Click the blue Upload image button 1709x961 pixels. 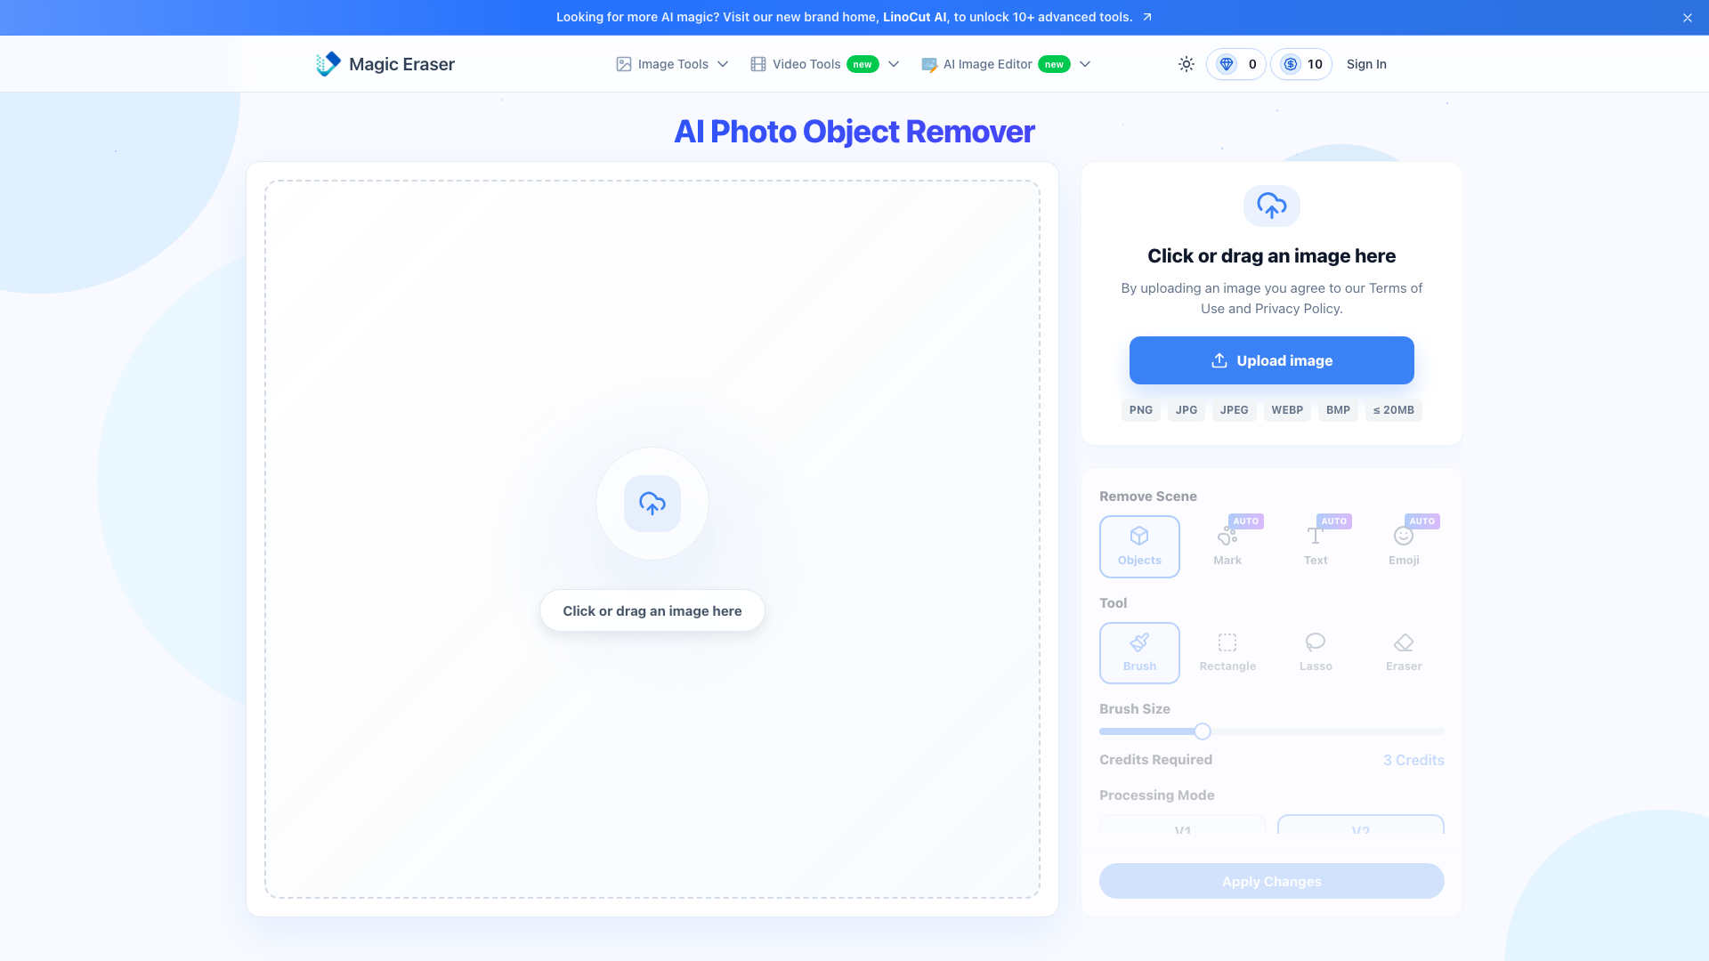pyautogui.click(x=1272, y=360)
